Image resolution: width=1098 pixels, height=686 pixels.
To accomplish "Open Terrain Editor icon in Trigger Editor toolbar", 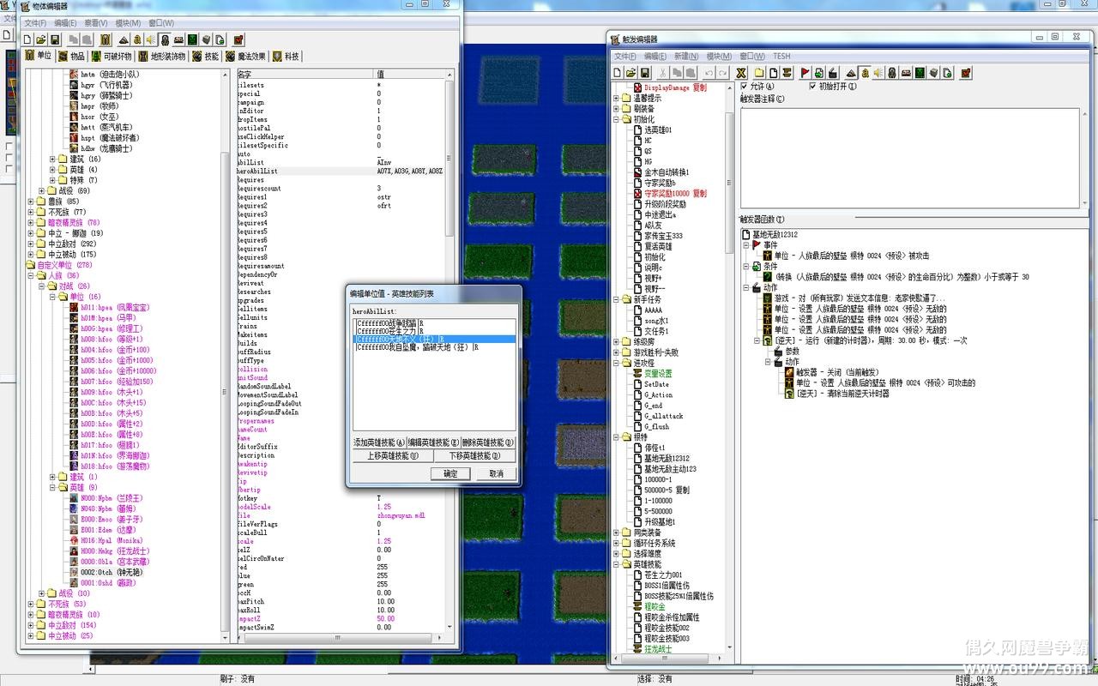I will click(851, 73).
